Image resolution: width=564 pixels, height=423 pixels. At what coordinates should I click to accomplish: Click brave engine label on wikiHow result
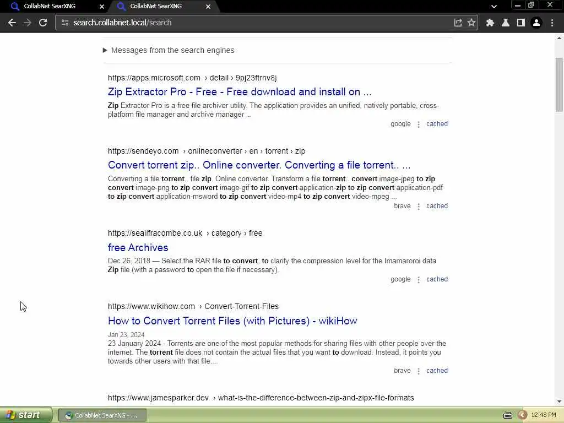tap(402, 371)
